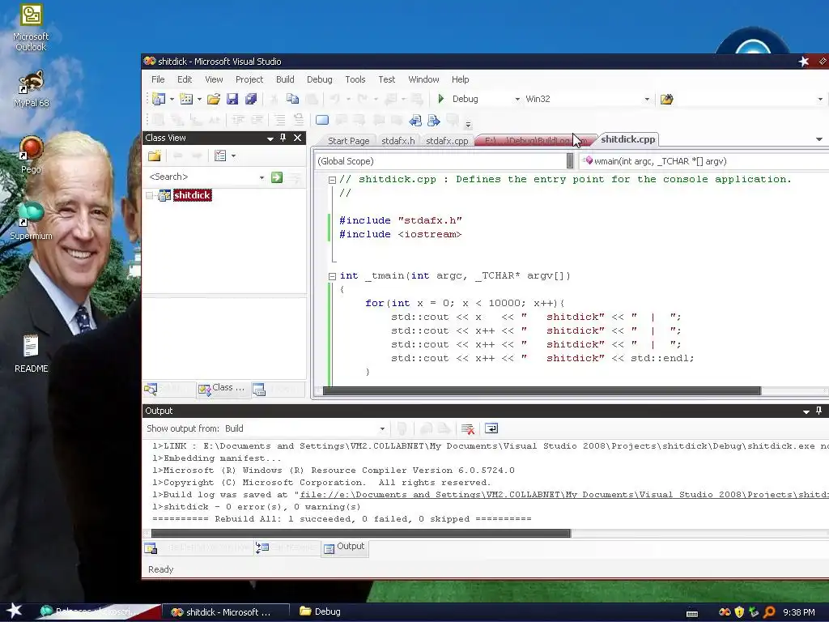Viewport: 829px width, 622px height.
Task: Clear all text in the Output pane
Action: [x=467, y=428]
